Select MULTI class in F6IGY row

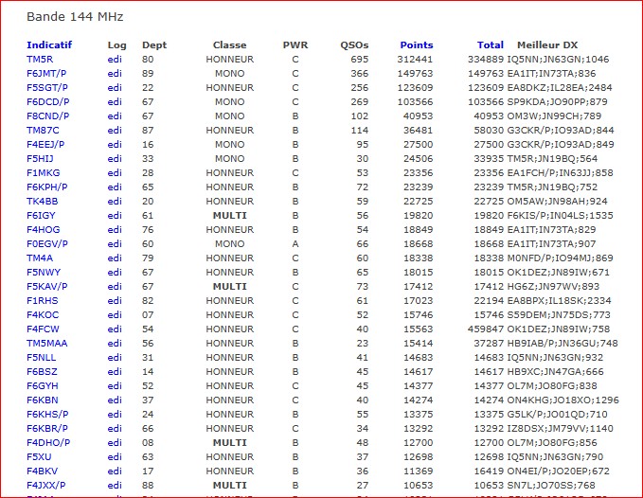(229, 216)
